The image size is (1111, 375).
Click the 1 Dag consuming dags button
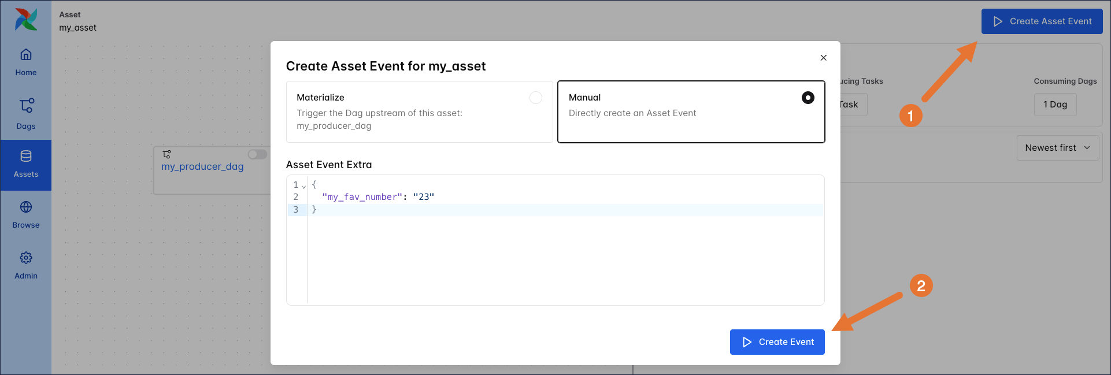click(x=1055, y=105)
